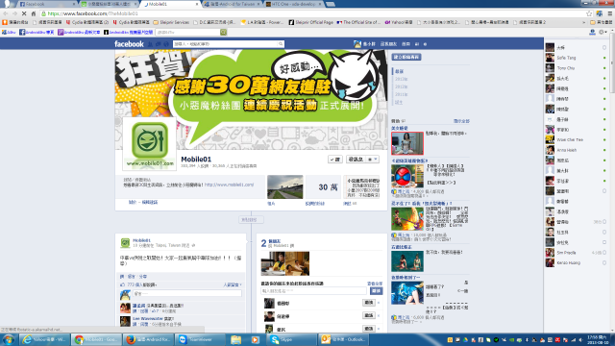Switch to Firefox Android window in taskbar
The width and height of the screenshot is (615, 346).
point(148,339)
